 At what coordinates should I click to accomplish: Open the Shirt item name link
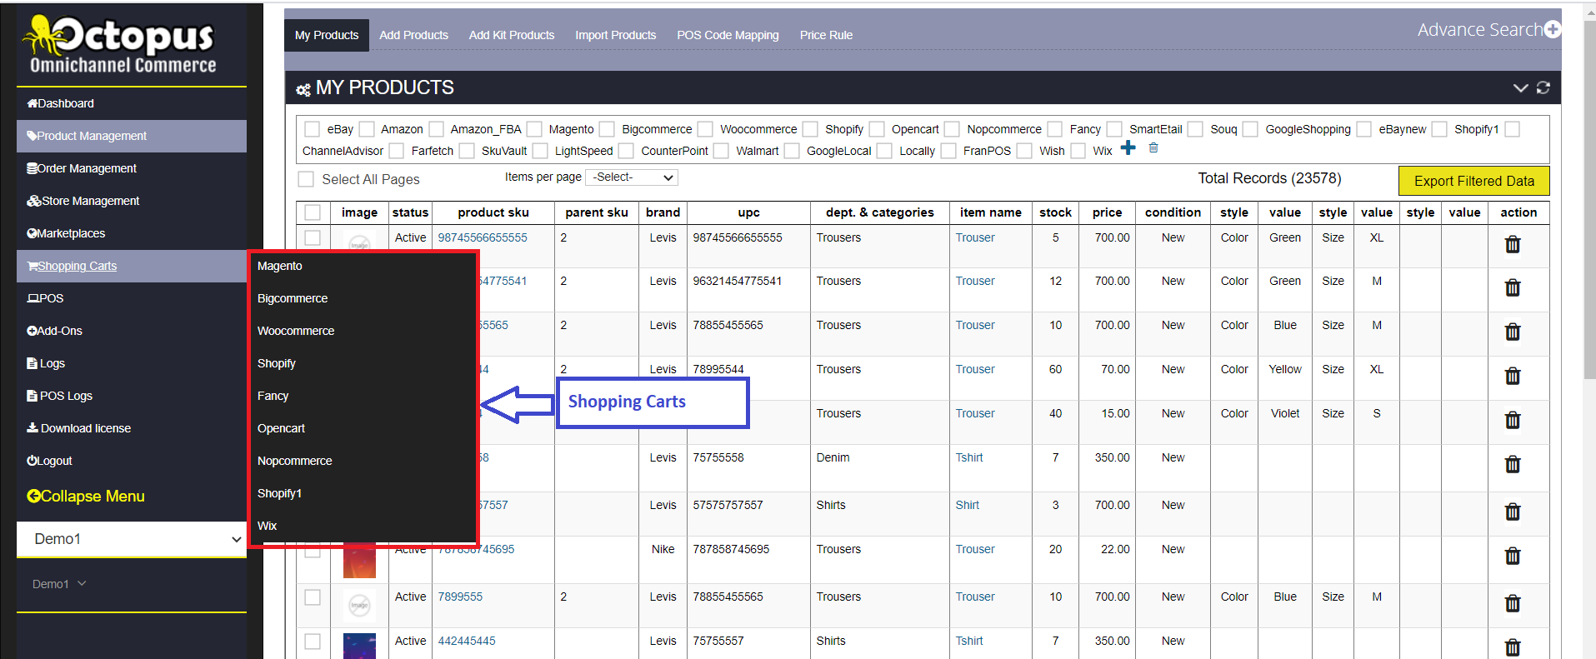click(x=968, y=505)
